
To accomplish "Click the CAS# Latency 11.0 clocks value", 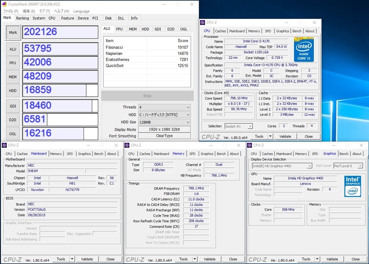I will [196, 199].
